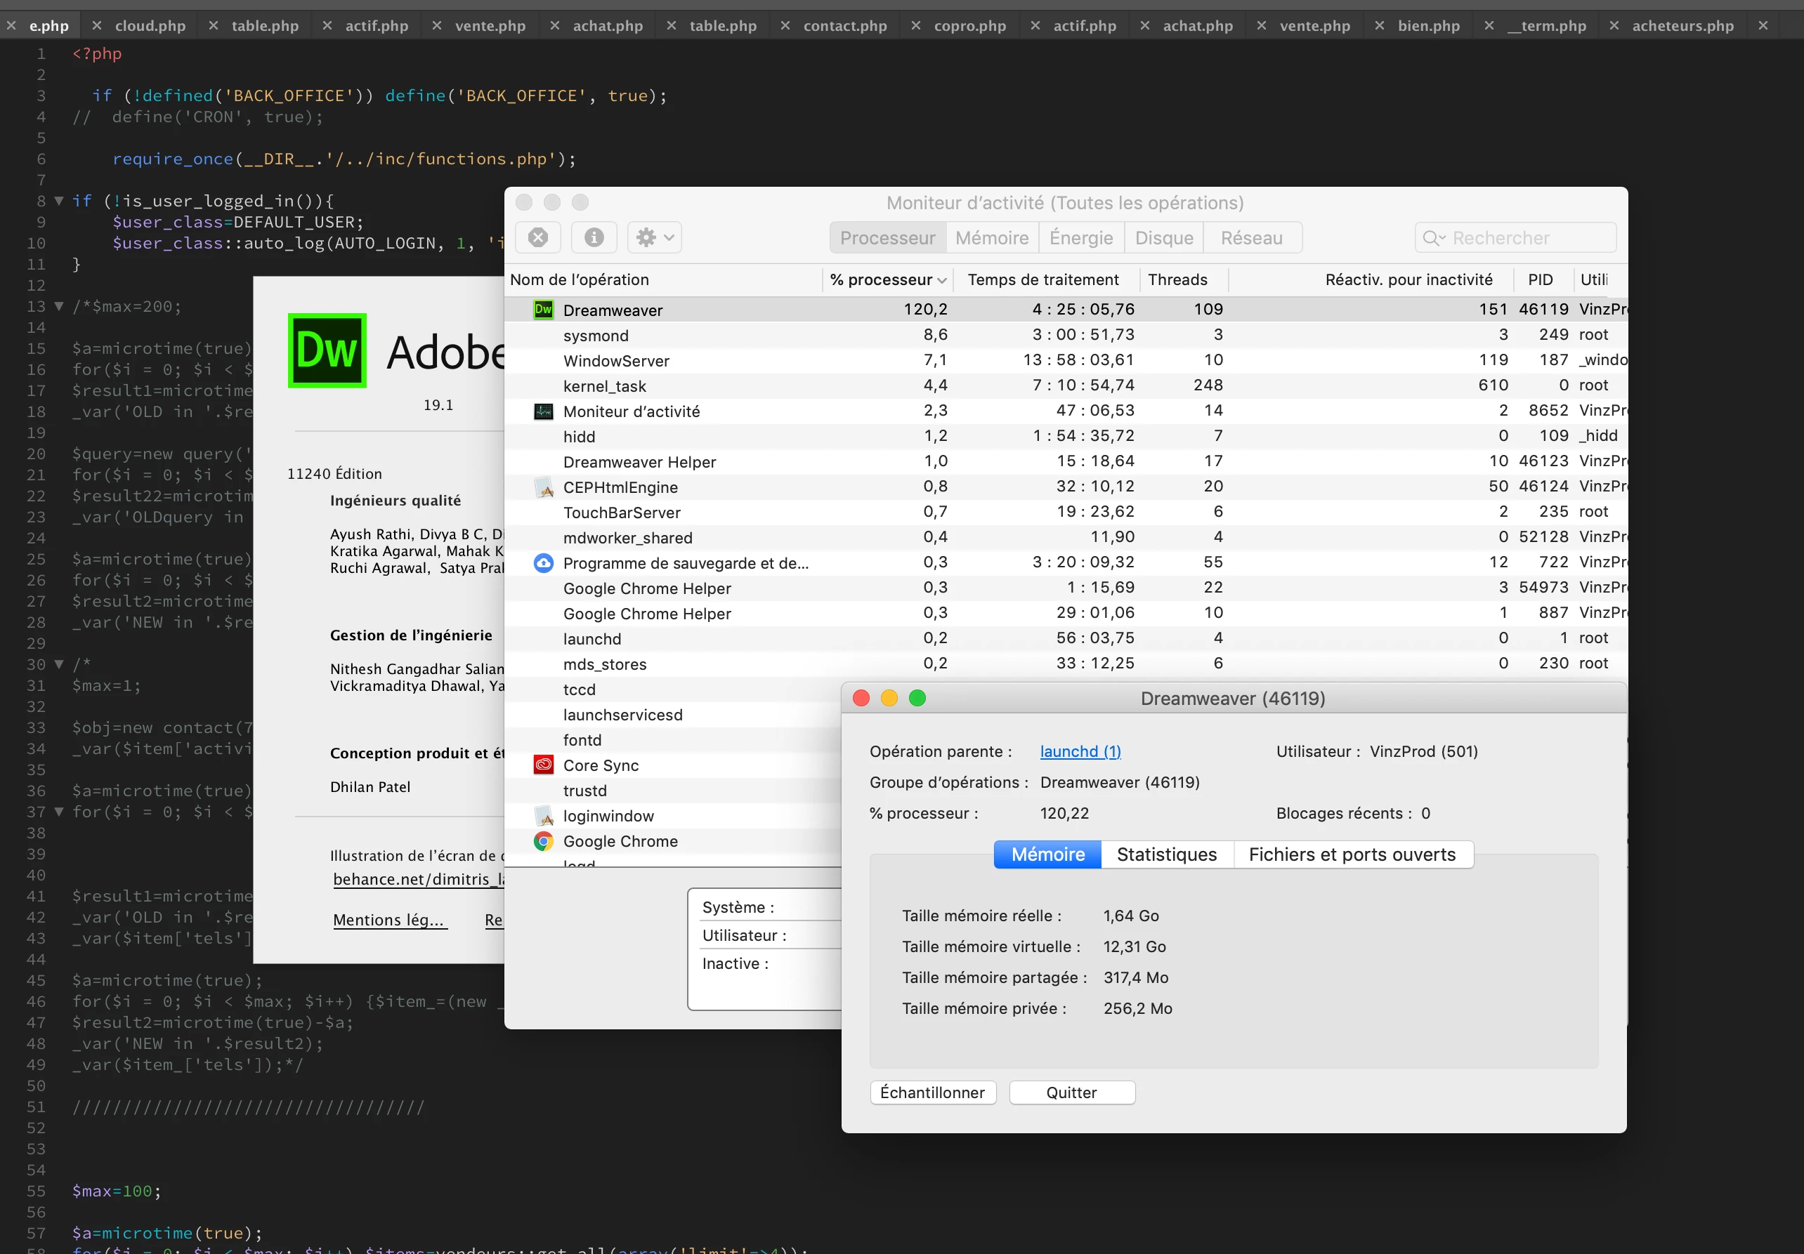Open the Statistiques tab
The height and width of the screenshot is (1254, 1804).
point(1166,854)
